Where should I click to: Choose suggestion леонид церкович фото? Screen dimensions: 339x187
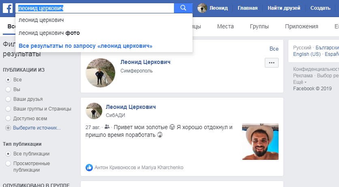[104, 33]
